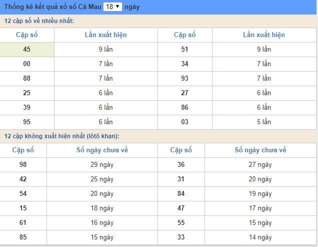This screenshot has height=247, width=318.
Task: Click pair number 42
Action: [x=23, y=179]
